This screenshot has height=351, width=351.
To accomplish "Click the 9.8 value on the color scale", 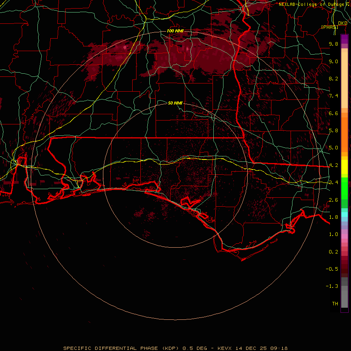I will [x=333, y=44].
